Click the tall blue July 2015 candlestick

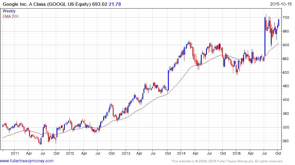[x=265, y=37]
